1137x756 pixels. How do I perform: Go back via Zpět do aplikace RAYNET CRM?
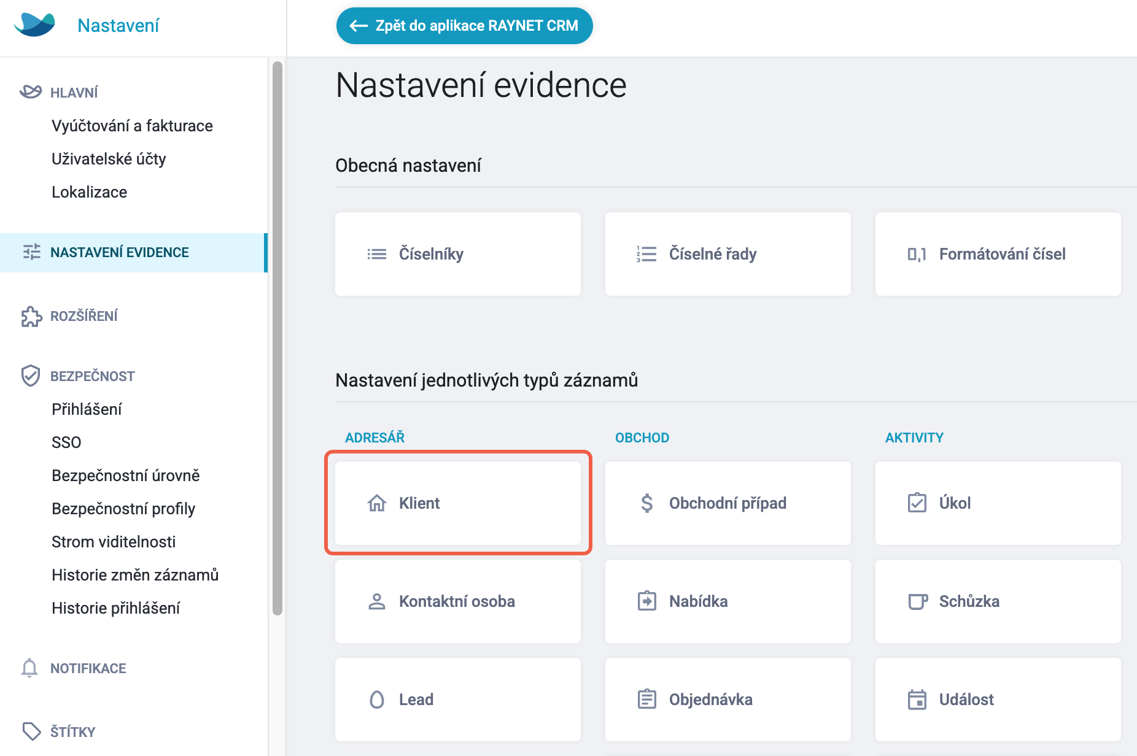[465, 26]
